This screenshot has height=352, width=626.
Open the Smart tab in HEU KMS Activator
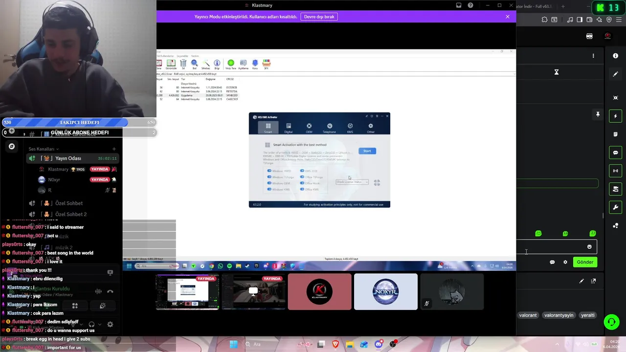[268, 128]
